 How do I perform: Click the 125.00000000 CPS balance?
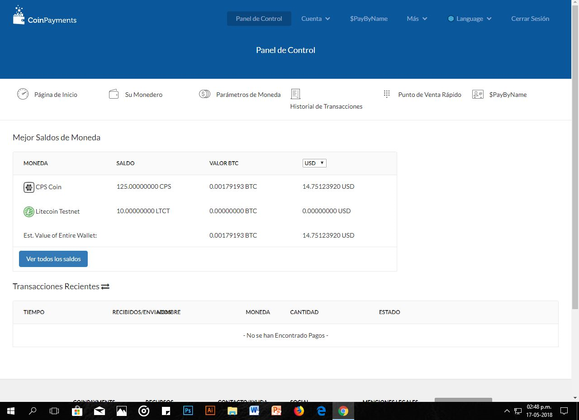coord(144,186)
